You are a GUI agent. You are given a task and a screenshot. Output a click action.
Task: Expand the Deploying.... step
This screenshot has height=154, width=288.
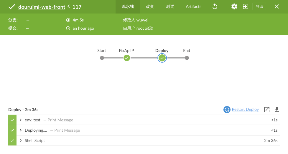click(21, 130)
